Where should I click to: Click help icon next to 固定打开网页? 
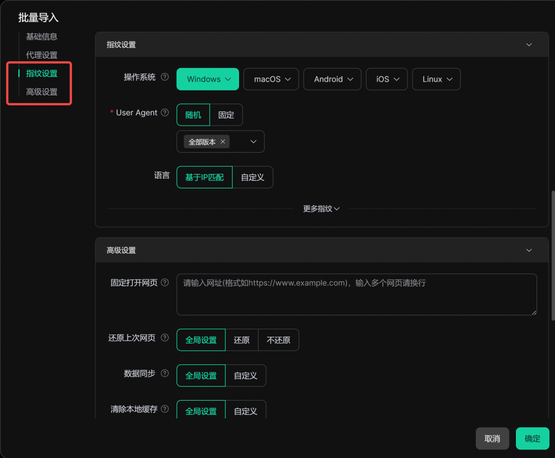point(165,283)
